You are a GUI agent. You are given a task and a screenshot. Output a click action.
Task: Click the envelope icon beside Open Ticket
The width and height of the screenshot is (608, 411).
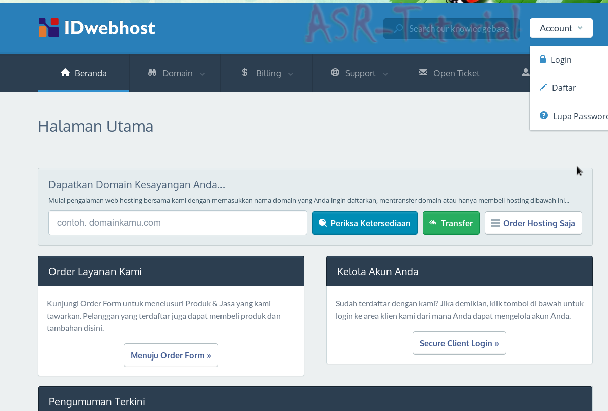tap(423, 73)
